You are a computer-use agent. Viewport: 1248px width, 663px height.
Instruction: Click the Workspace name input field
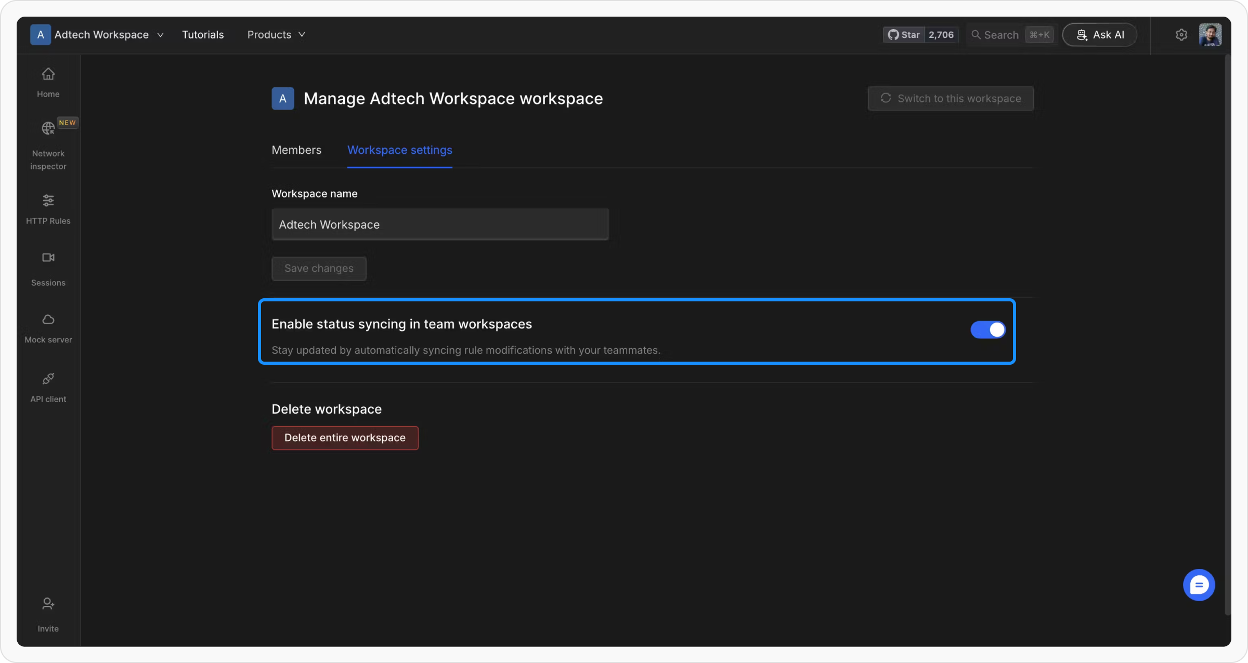[x=440, y=224]
